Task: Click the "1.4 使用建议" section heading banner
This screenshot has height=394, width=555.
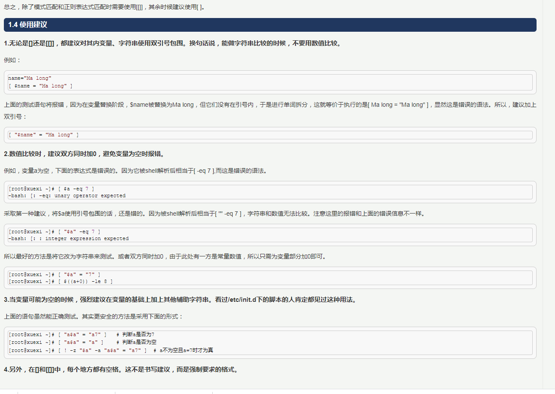Action: tap(27, 25)
